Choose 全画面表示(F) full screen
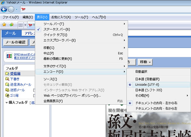Image resolution: width=191 pixels, height=137 pixels. click(81, 101)
